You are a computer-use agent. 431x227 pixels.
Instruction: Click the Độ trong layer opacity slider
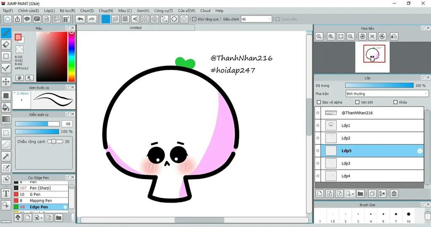coord(379,85)
